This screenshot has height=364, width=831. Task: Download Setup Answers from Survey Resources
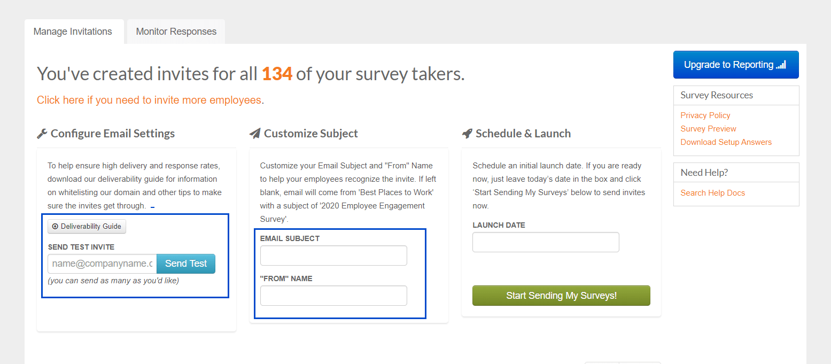726,142
